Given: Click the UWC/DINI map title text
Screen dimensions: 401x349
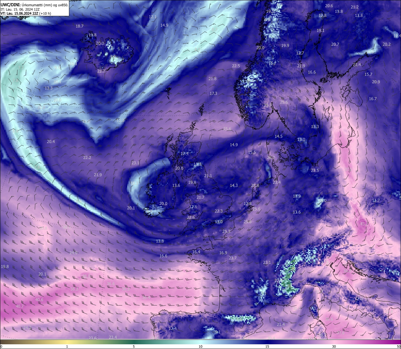Looking at the screenshot, I should click(x=34, y=5).
